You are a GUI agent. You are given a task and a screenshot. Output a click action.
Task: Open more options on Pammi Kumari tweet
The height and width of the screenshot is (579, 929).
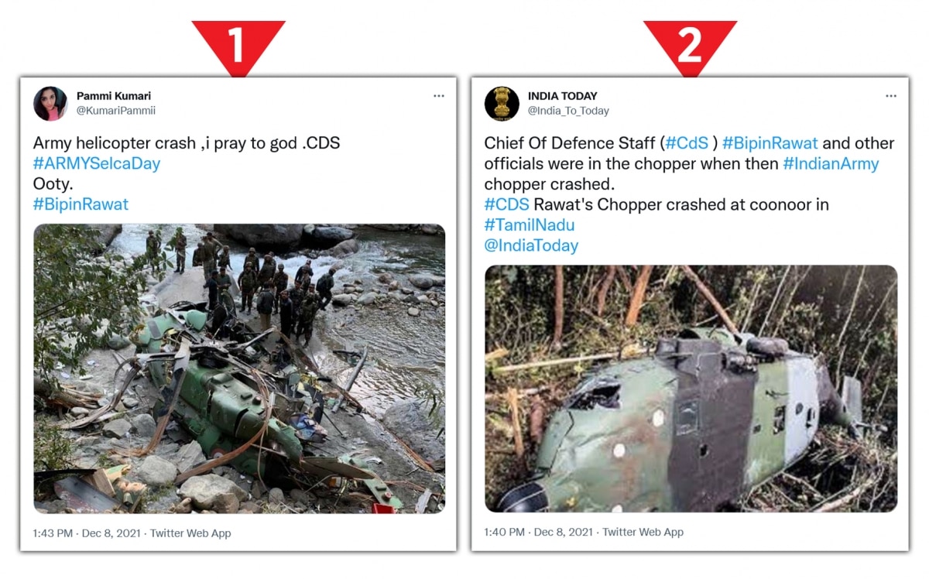pyautogui.click(x=439, y=96)
